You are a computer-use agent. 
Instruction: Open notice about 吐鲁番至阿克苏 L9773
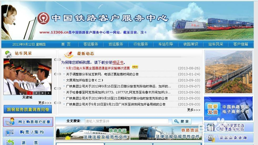pyautogui.click(x=118, y=92)
